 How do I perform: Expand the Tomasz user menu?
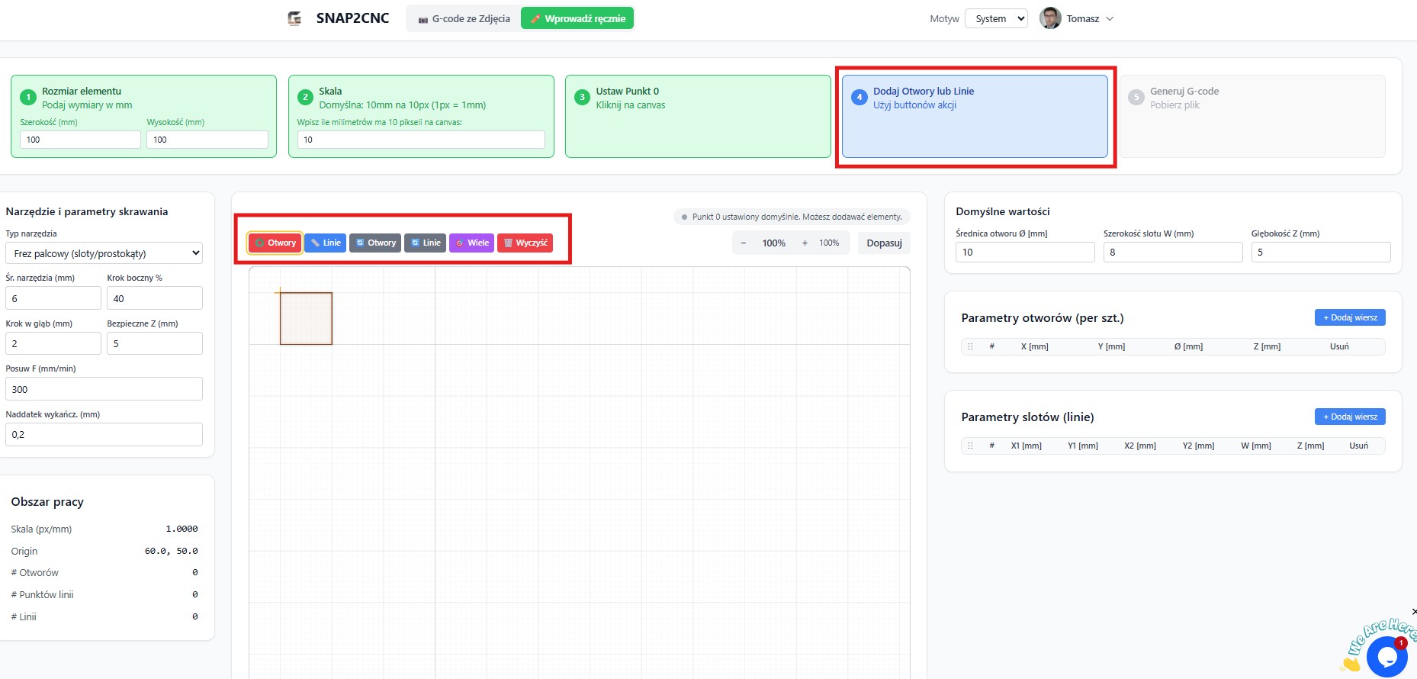1077,18
